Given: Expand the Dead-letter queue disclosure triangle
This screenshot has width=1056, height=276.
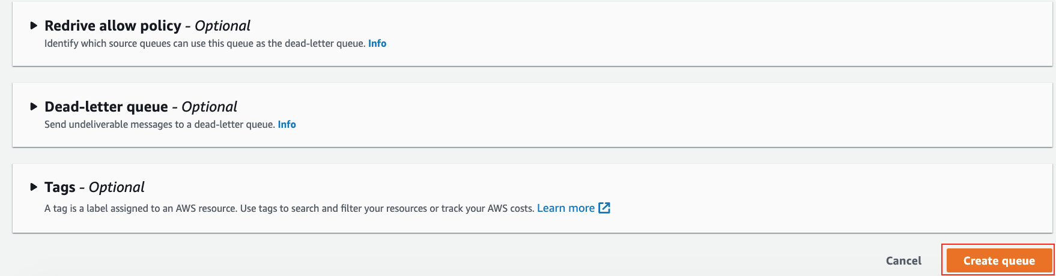Looking at the screenshot, I should coord(34,107).
